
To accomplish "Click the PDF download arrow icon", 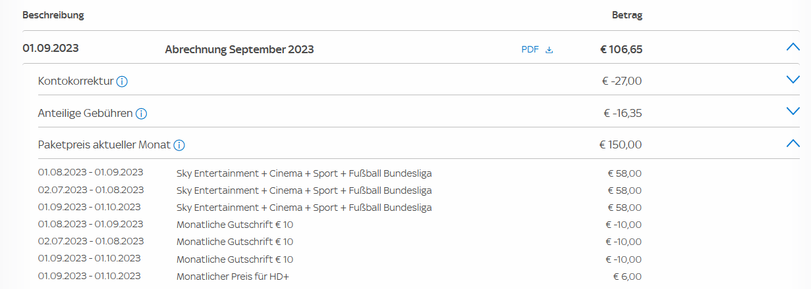I will click(x=549, y=49).
